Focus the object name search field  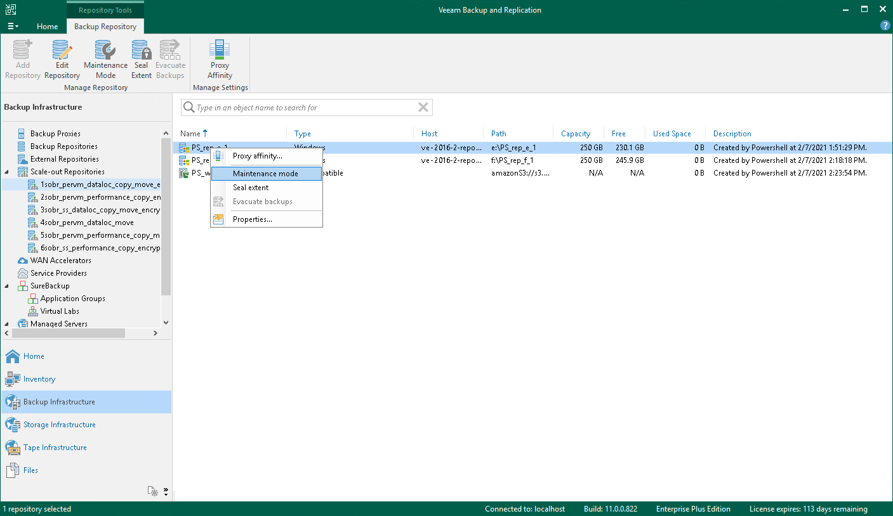point(306,108)
